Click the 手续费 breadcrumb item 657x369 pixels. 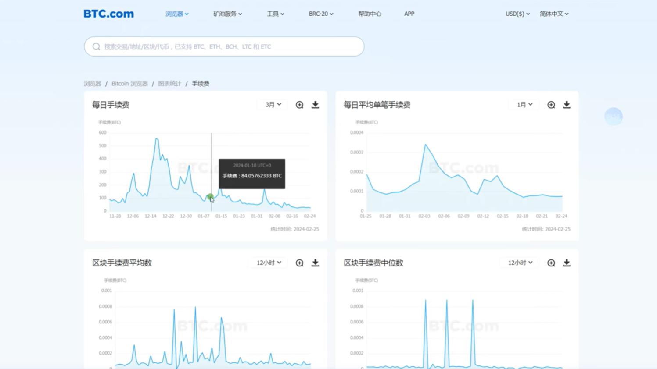coord(201,84)
